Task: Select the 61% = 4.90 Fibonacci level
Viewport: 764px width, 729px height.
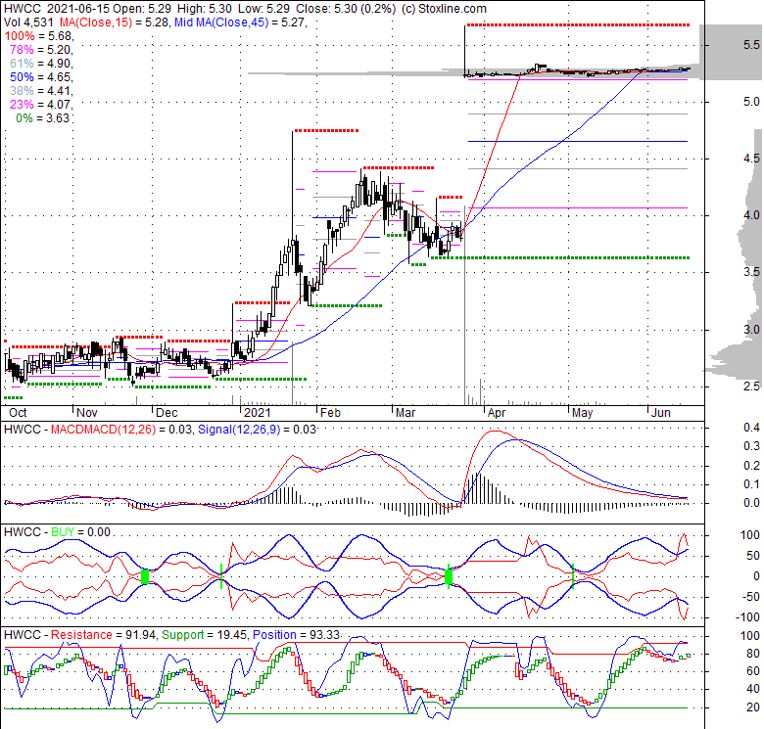Action: 41,64
